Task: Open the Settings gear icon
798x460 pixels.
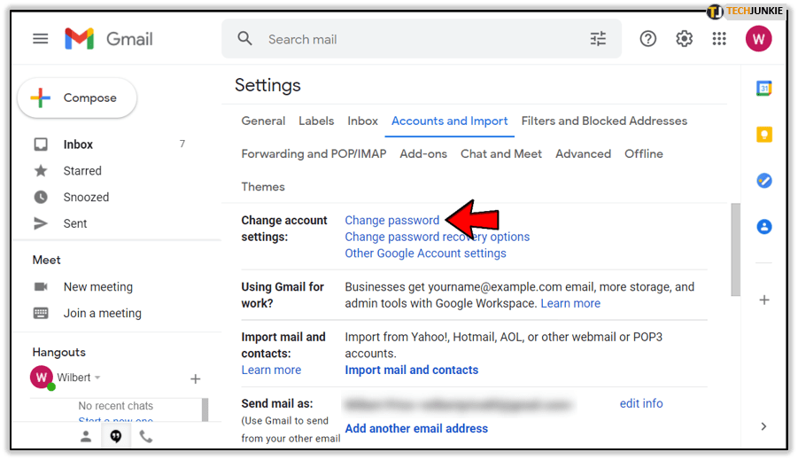Action: click(x=684, y=39)
